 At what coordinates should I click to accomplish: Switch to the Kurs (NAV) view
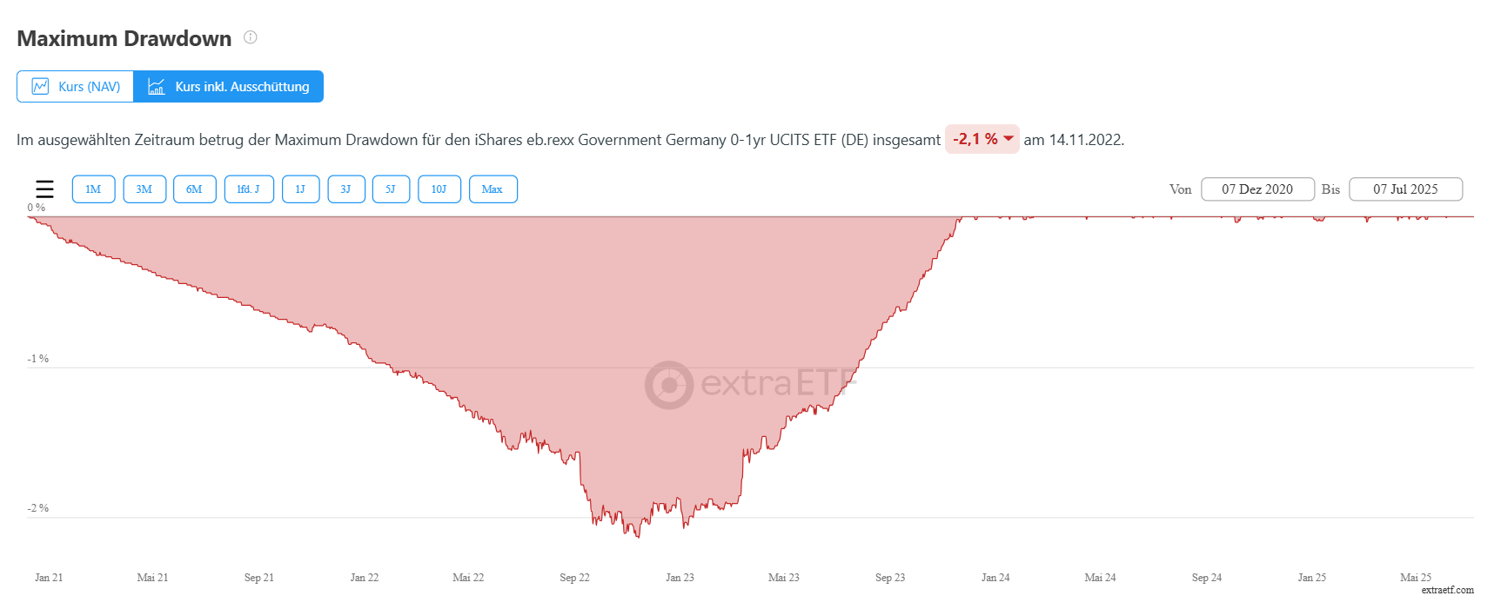coord(76,87)
